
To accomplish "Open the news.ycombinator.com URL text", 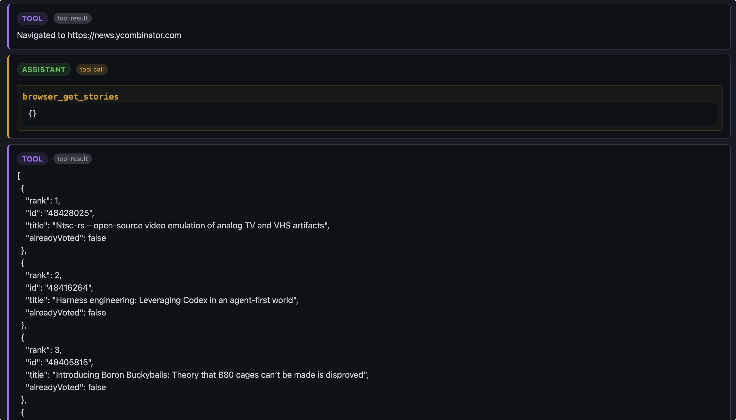I will tap(124, 35).
